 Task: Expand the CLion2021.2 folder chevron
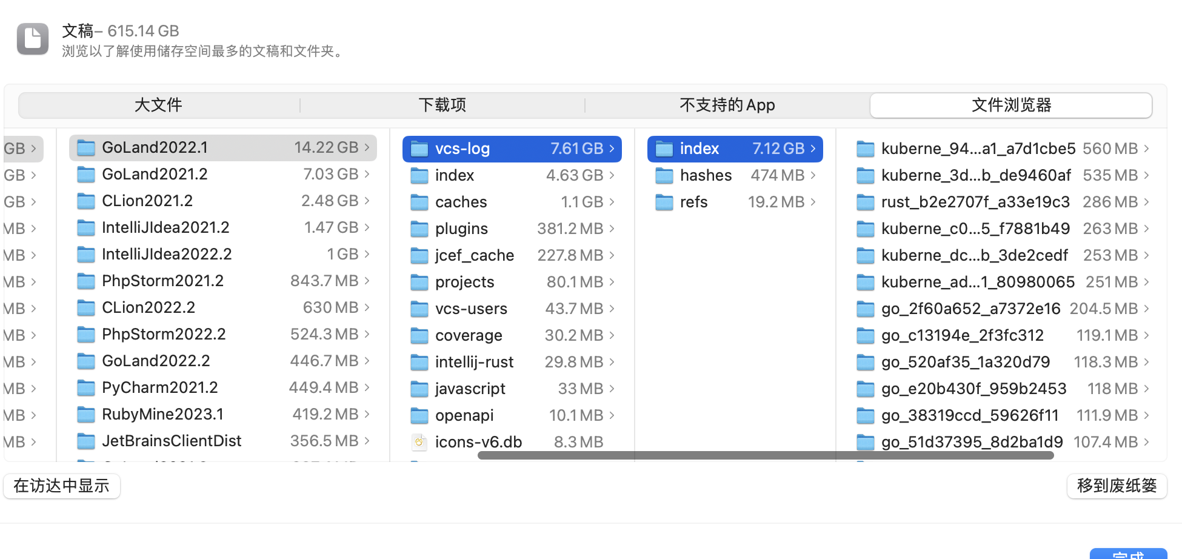[367, 201]
